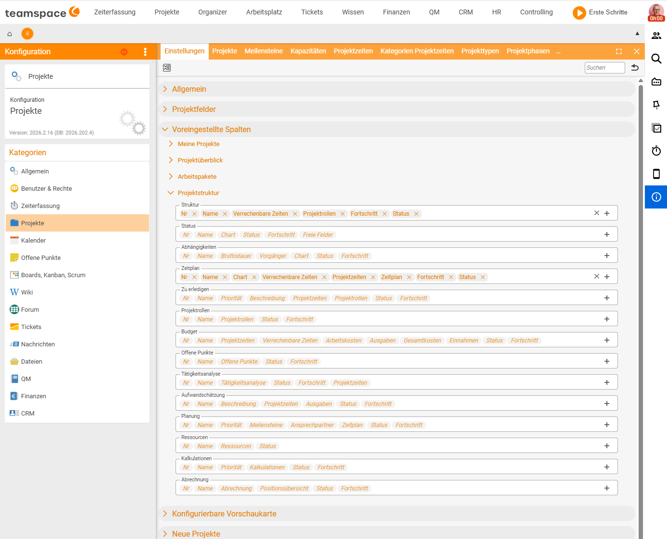Click Freie Felder chip in Status row
The height and width of the screenshot is (539, 667).
coord(318,235)
